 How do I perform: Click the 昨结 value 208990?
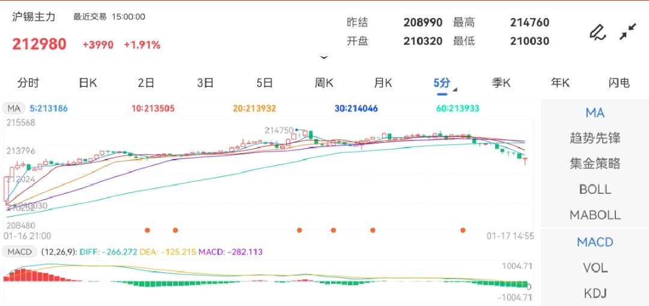click(x=422, y=22)
